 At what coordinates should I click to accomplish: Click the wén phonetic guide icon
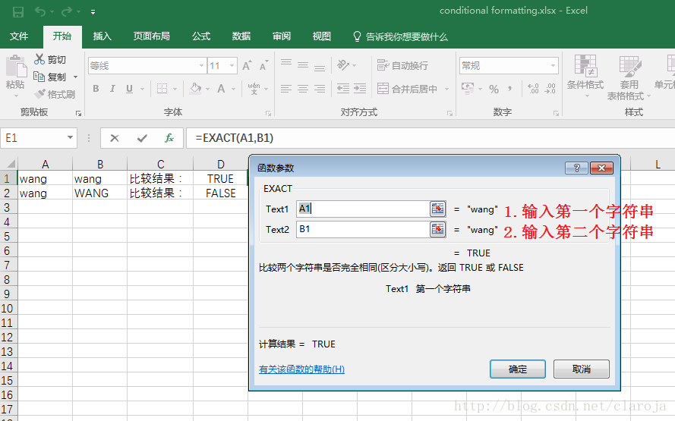pos(254,89)
